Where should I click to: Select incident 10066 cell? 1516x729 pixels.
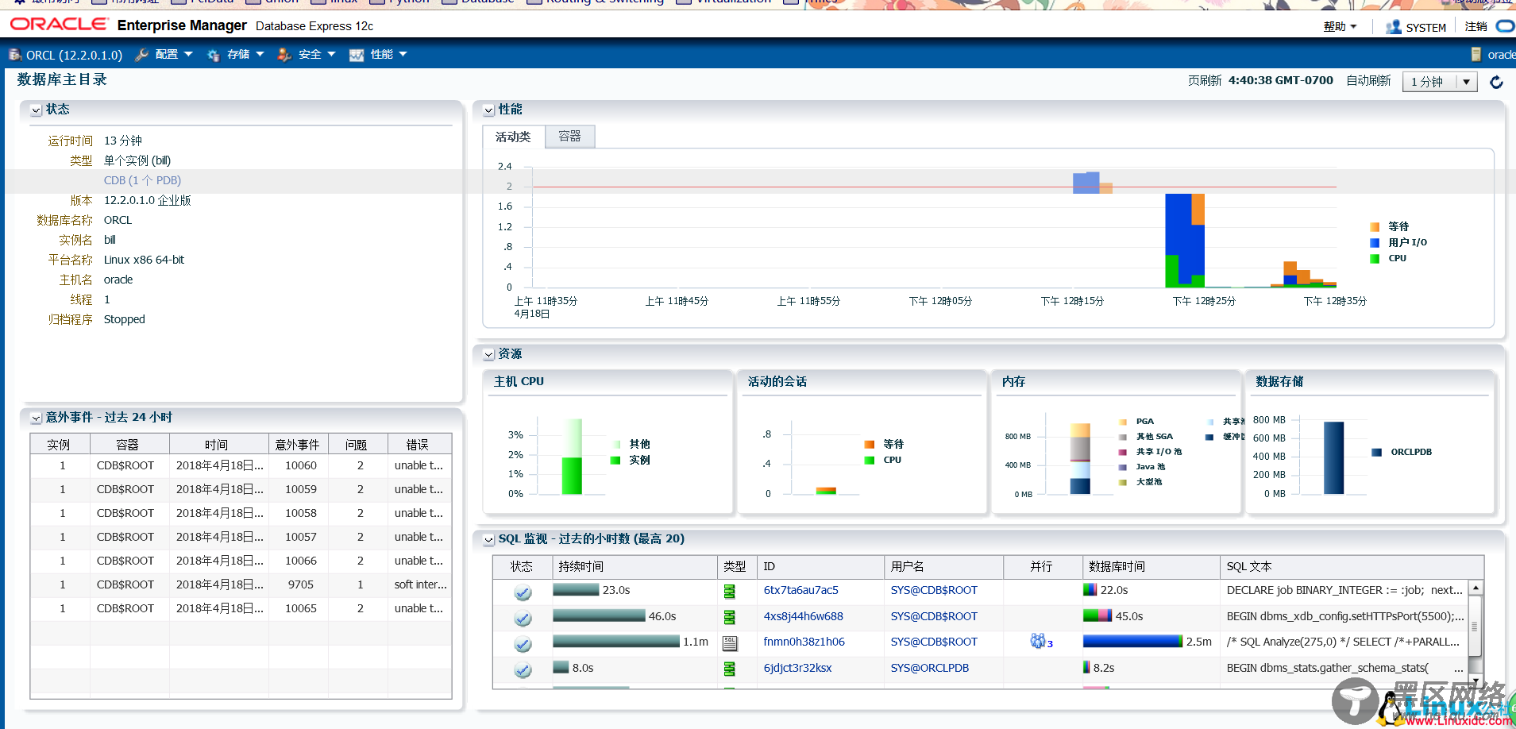click(300, 561)
